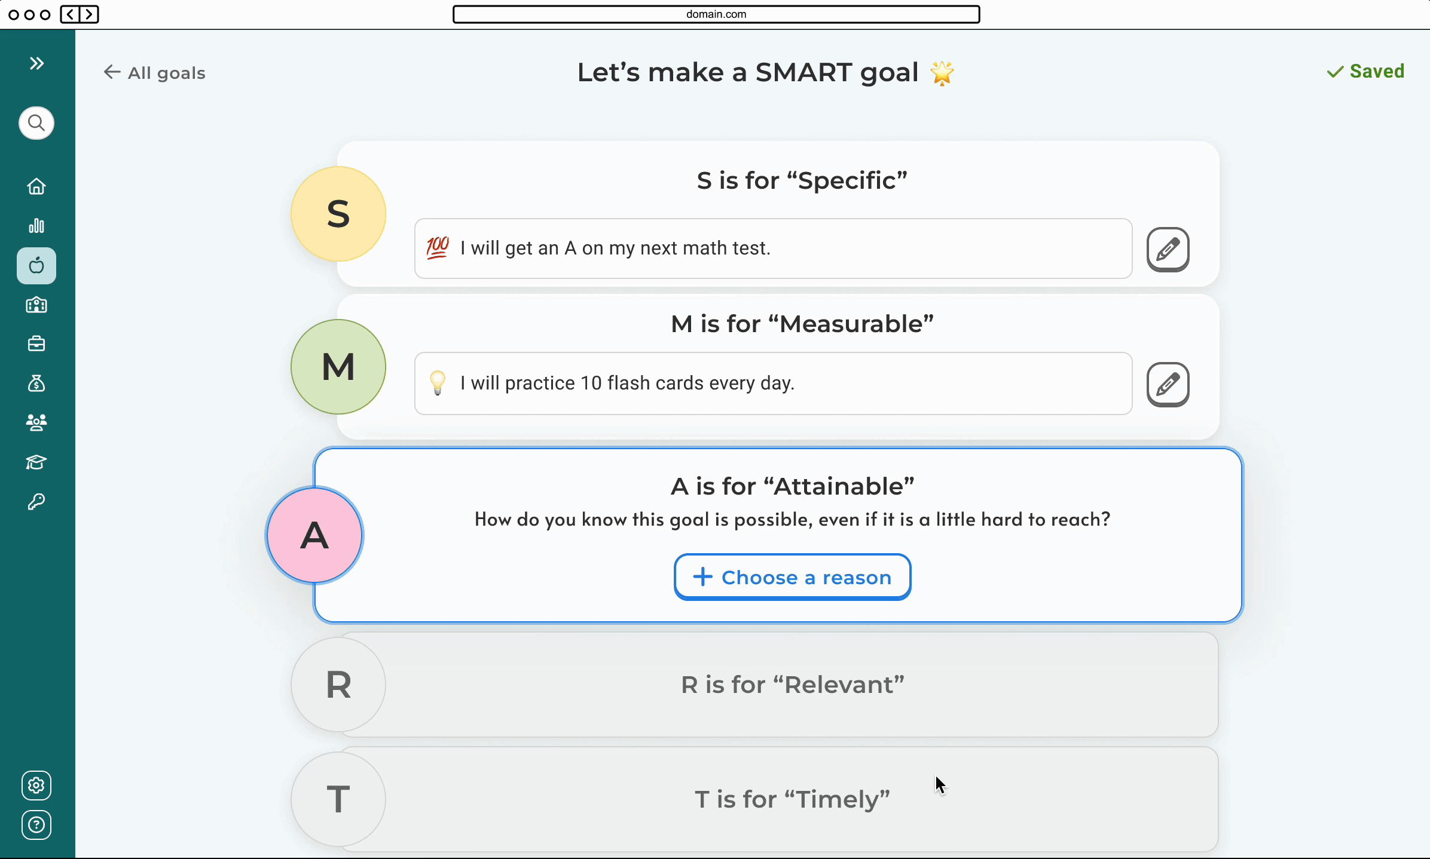Open the graduation cap sidebar icon
1430x859 pixels.
[x=36, y=462]
